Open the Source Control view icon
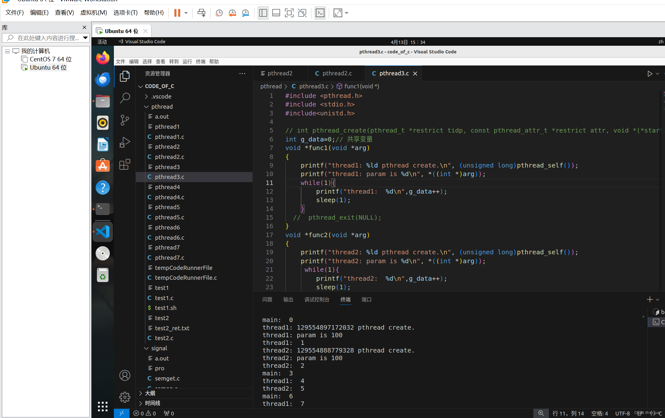 coord(125,120)
